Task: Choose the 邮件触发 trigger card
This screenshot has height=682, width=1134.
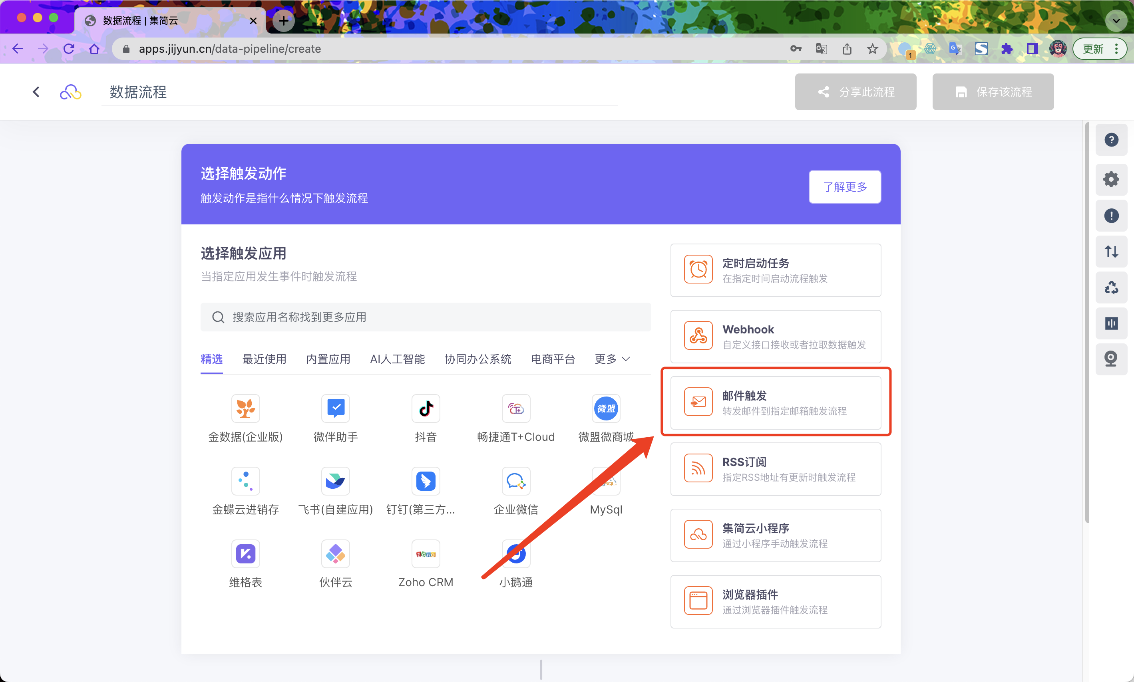Action: 775,402
